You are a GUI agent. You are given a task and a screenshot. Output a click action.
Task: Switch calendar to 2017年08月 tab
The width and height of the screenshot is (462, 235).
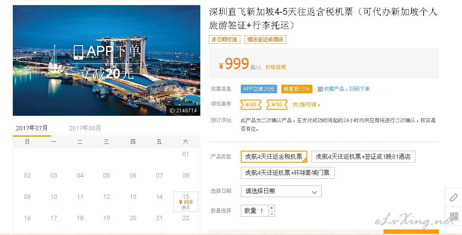(85, 128)
